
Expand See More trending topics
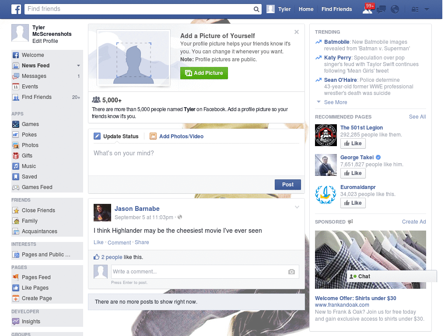336,102
